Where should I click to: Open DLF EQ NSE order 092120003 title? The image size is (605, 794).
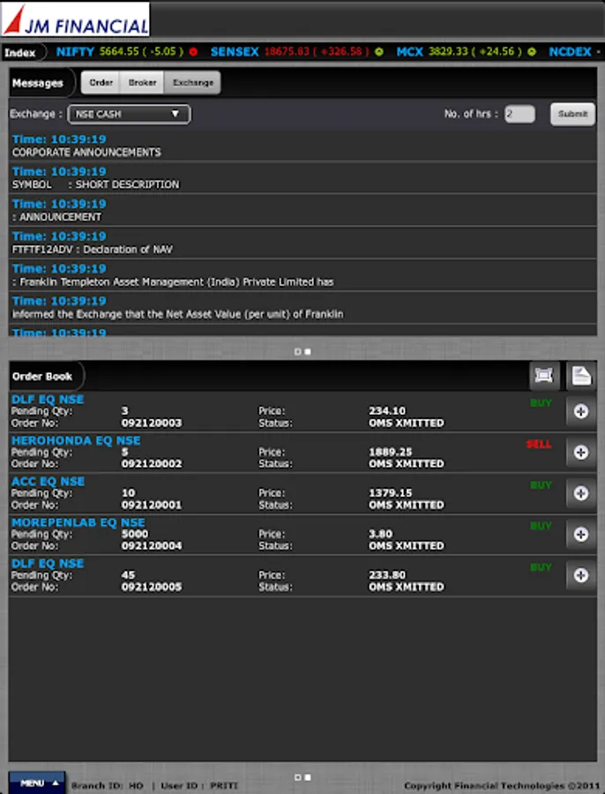pyautogui.click(x=48, y=400)
